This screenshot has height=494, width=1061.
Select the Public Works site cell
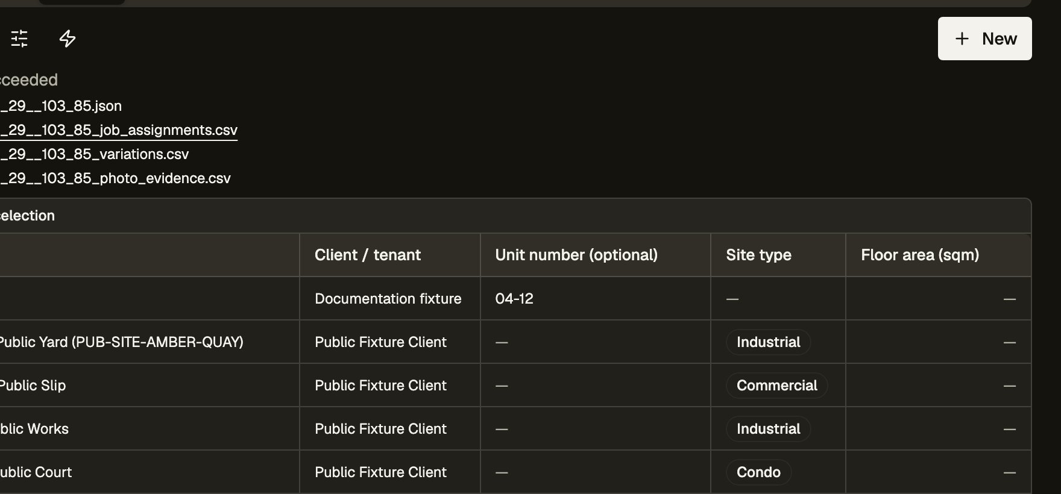click(150, 429)
